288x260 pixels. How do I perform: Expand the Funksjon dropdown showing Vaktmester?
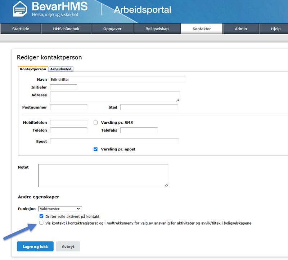pyautogui.click(x=60, y=208)
